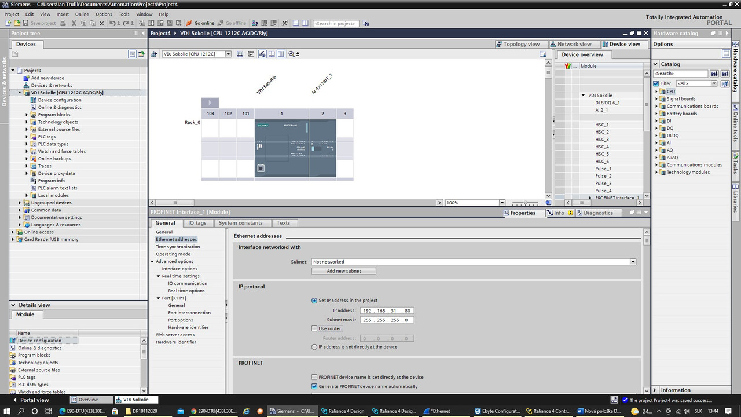741x417 pixels.
Task: Select Device configuration in project tree
Action: pyautogui.click(x=60, y=100)
